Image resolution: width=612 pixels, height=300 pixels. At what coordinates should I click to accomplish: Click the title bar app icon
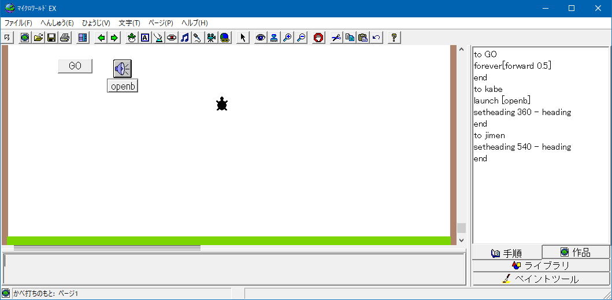10,8
